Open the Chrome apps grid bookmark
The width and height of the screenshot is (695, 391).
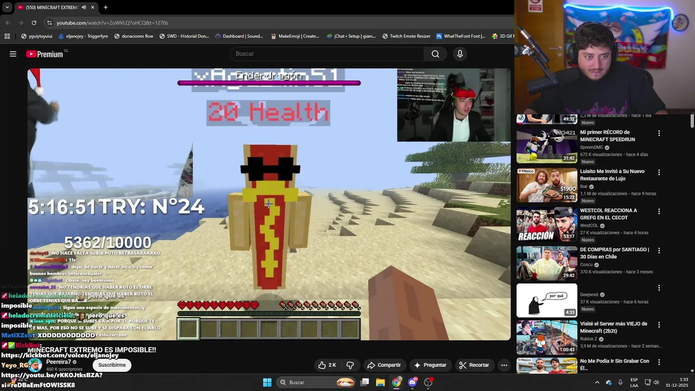pyautogui.click(x=7, y=36)
